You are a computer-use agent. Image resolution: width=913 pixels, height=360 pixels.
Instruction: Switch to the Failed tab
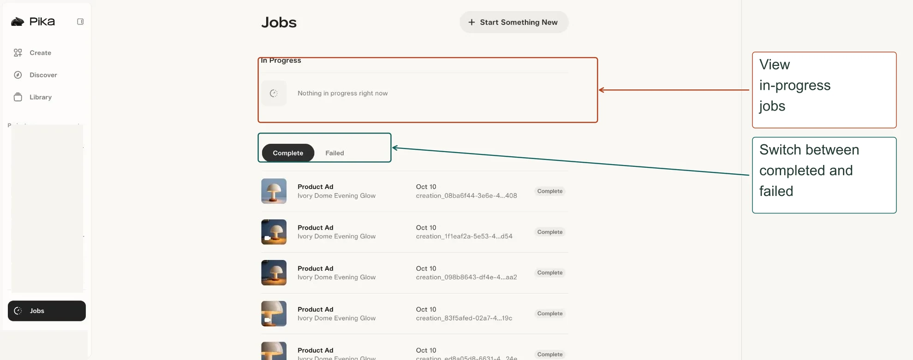tap(334, 153)
